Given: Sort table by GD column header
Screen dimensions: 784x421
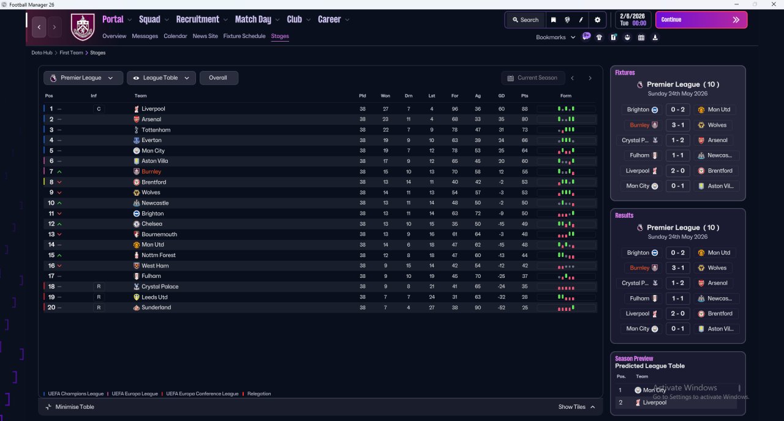Looking at the screenshot, I should (502, 95).
